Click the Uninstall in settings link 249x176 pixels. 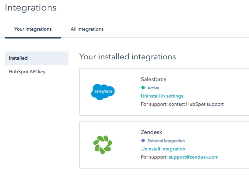(162, 96)
